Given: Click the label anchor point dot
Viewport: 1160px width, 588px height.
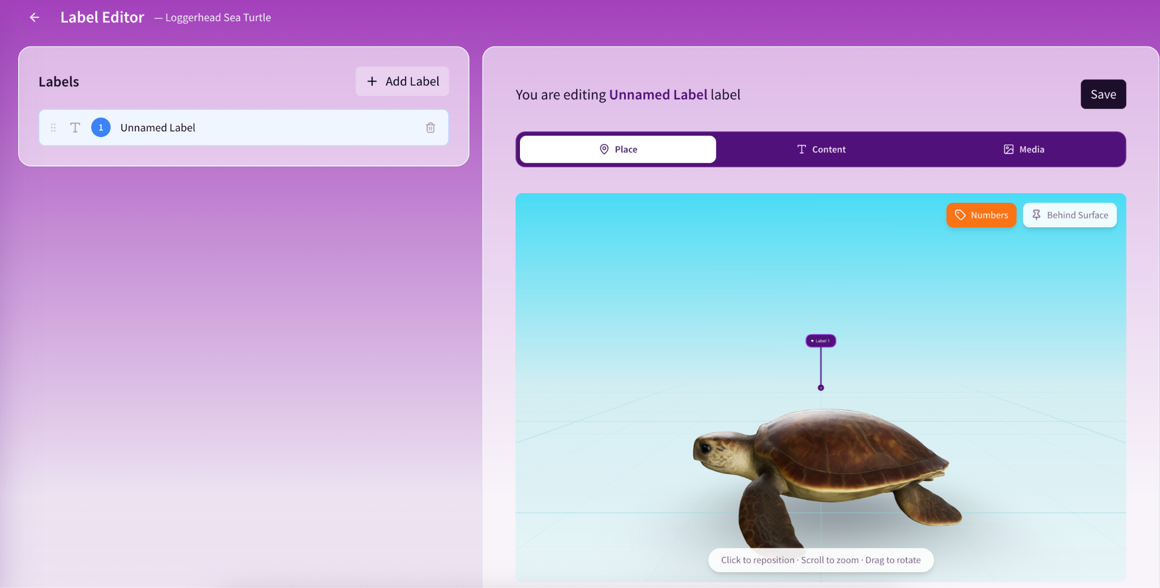Looking at the screenshot, I should (x=821, y=388).
